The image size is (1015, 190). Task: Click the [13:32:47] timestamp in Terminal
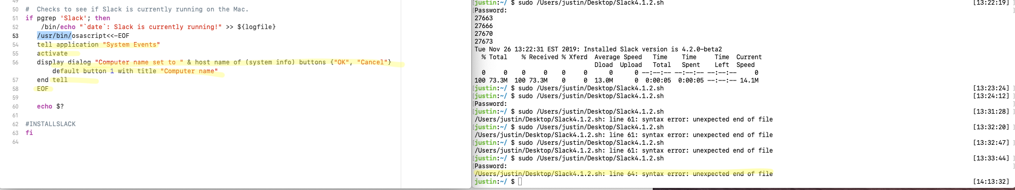(991, 143)
